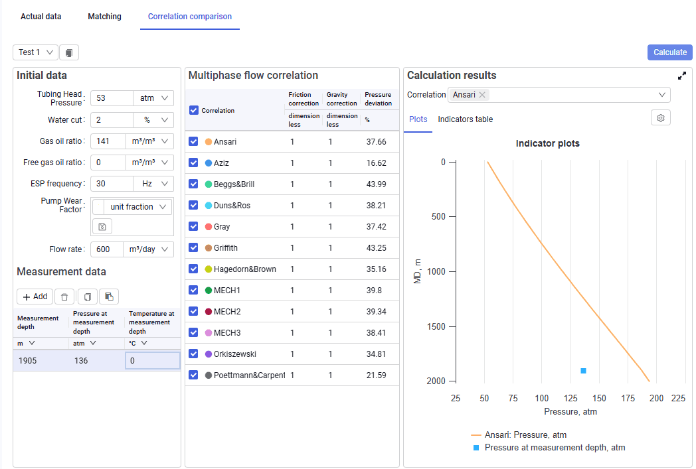Screen dimensions: 696x469
Task: Open the Flow rate m³/day unit dropdown
Action: click(148, 249)
